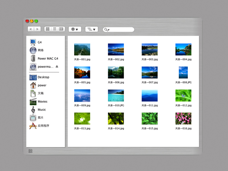This screenshot has height=171, width=228.
Task: Click the file name 风景—016.jpg
Action: tap(183, 128)
